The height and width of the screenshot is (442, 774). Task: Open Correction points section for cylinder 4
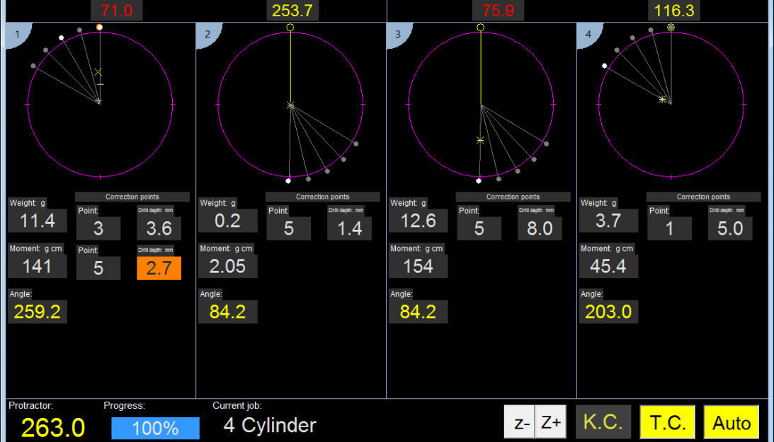[704, 197]
